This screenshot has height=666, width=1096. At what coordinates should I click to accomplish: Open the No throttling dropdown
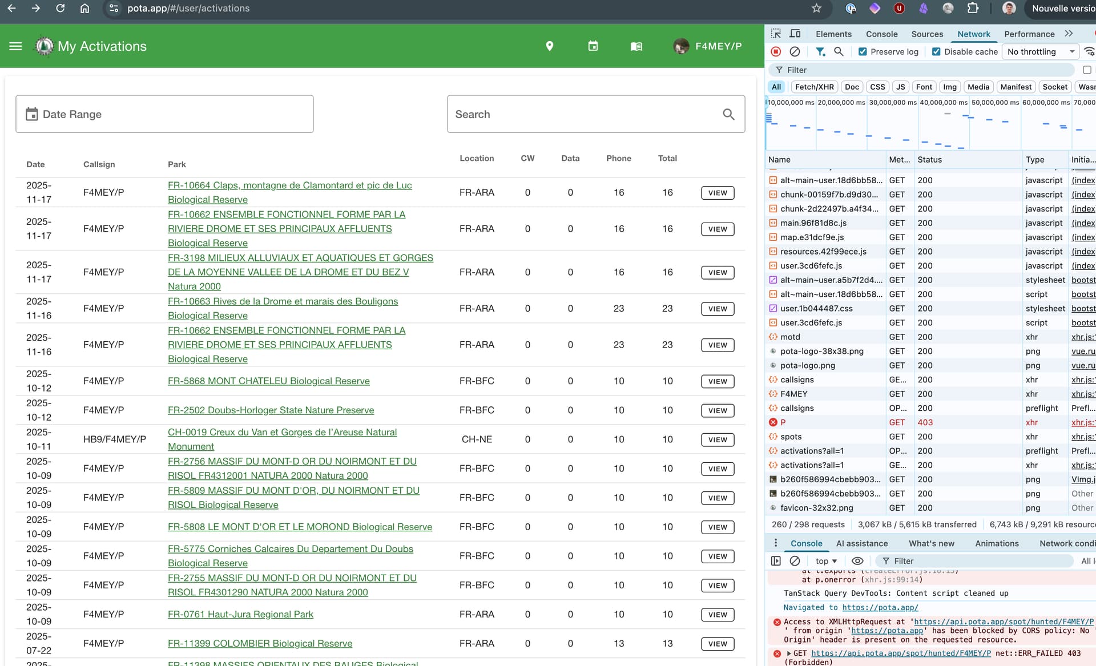1040,51
